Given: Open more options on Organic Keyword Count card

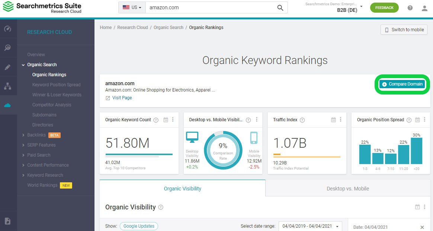Looking at the screenshot, I should coord(173,119).
